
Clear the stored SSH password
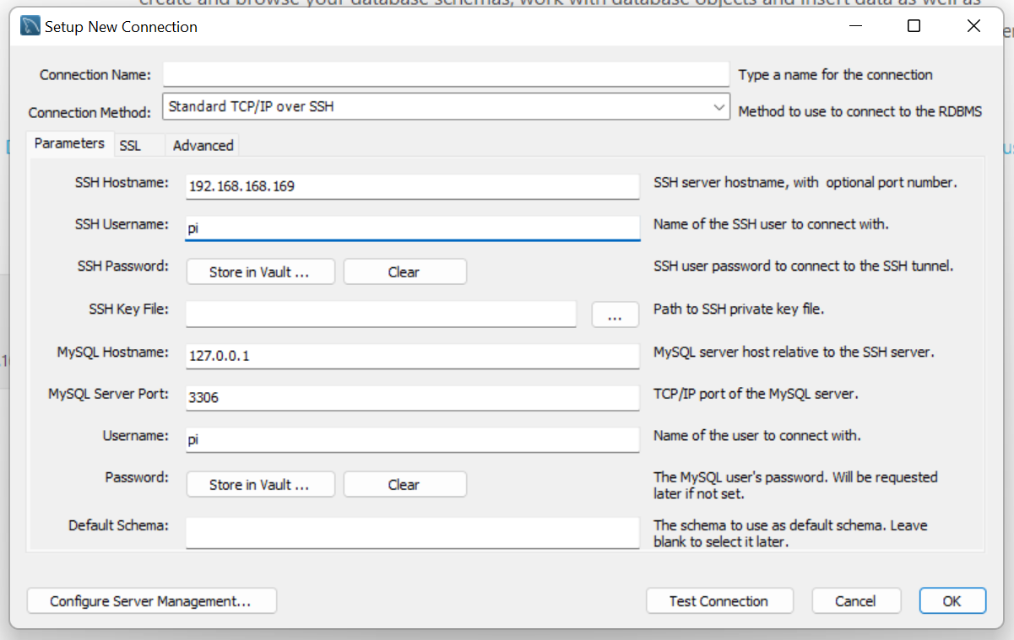point(404,272)
